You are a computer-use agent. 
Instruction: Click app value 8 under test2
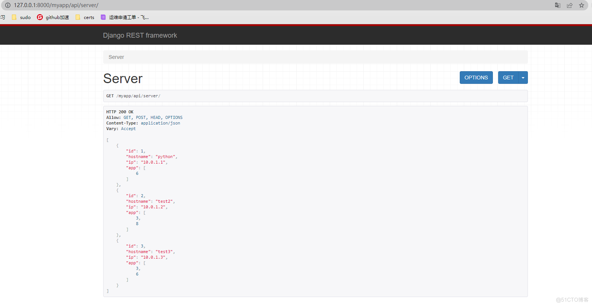tap(137, 224)
